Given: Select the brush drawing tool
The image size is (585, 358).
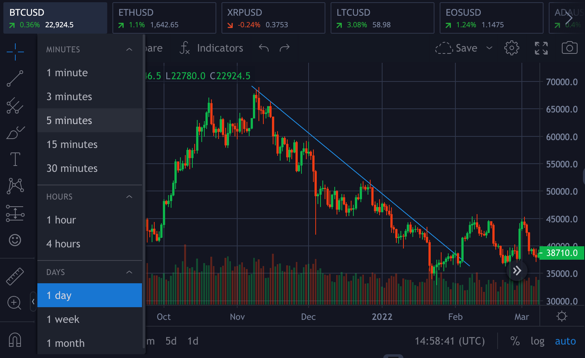Looking at the screenshot, I should (15, 133).
